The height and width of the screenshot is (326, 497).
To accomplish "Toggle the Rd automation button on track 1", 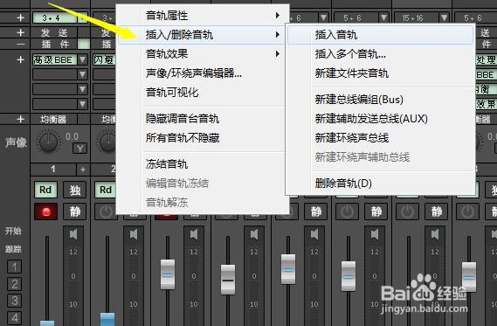I will coord(45,190).
